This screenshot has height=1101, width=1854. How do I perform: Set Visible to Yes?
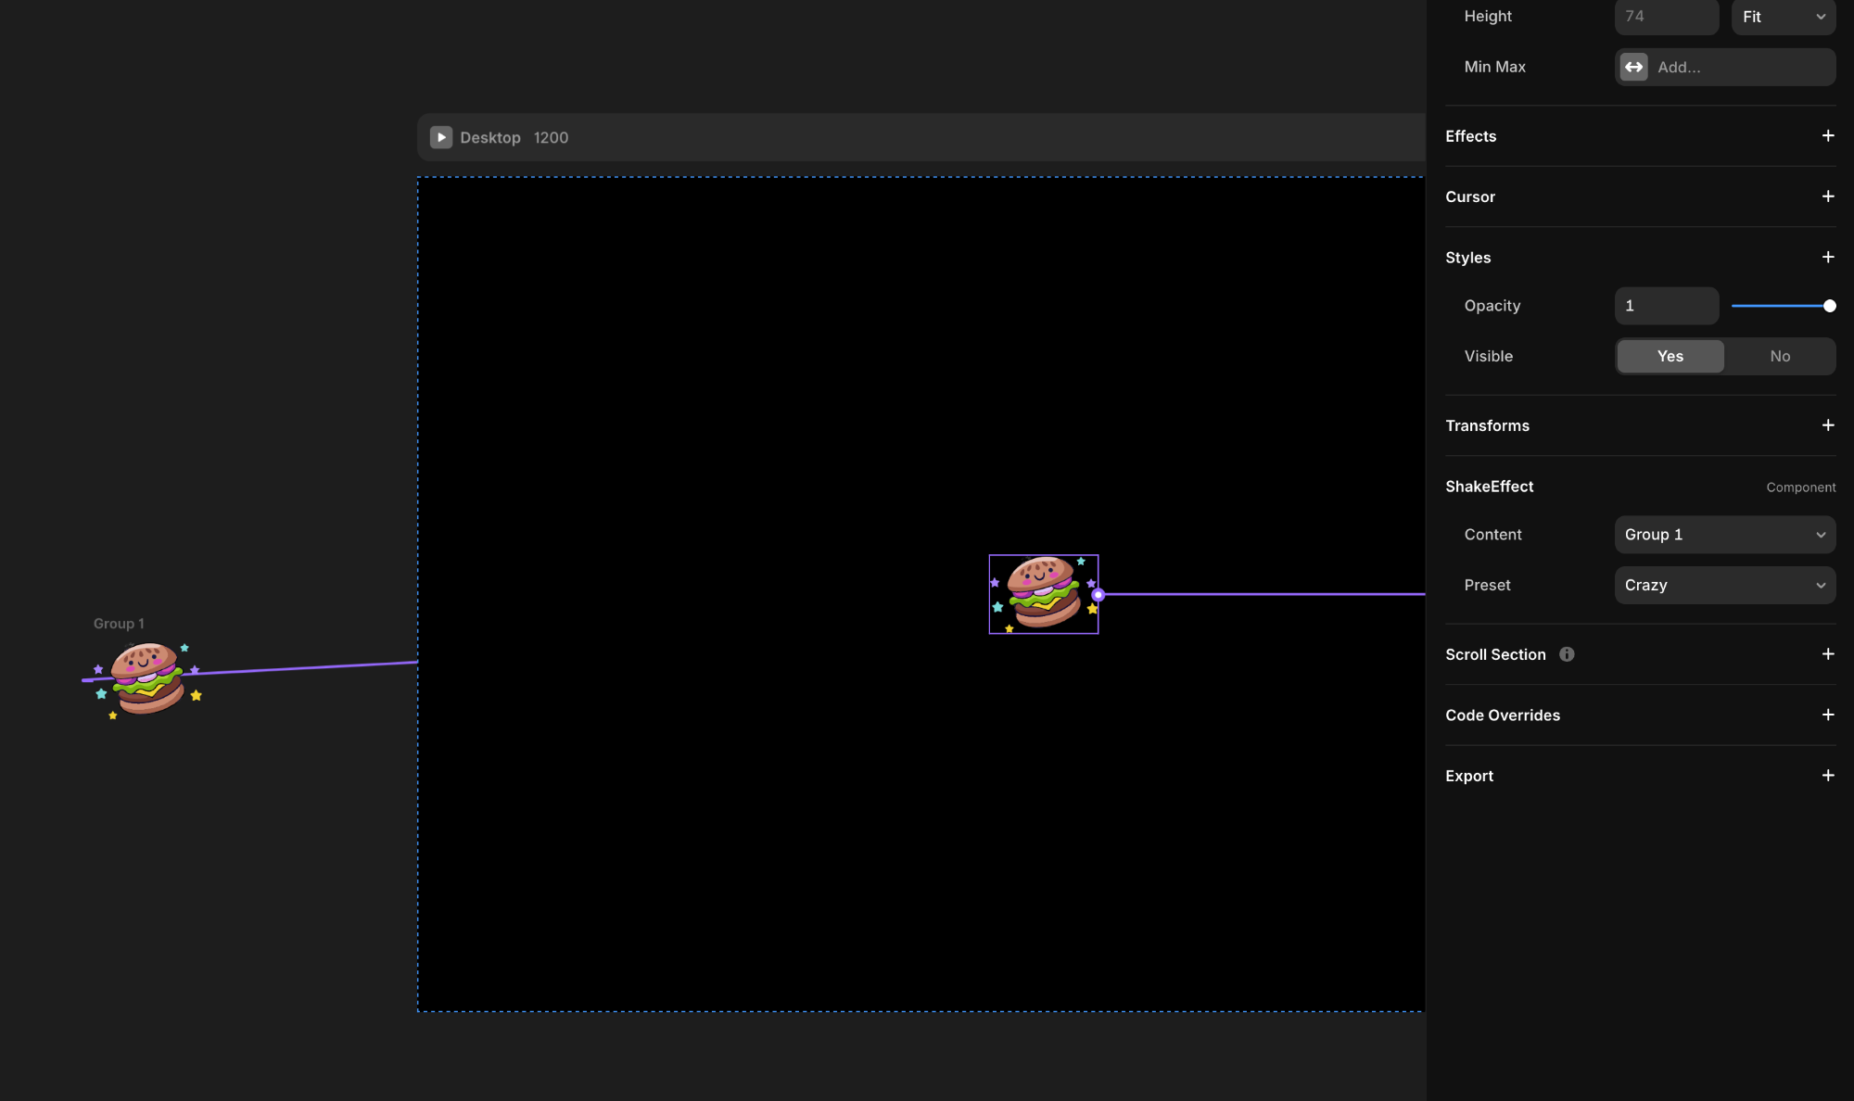point(1670,356)
